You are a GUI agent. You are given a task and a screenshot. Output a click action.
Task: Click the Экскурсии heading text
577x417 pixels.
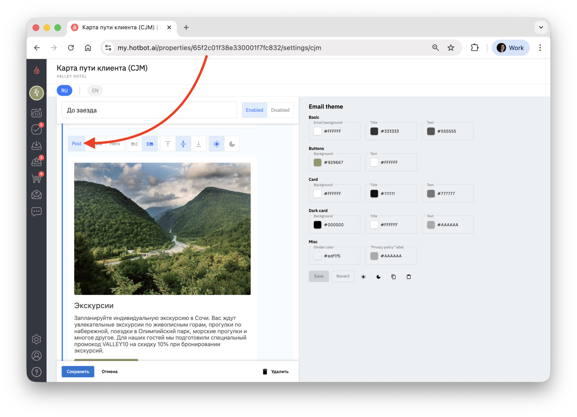coord(94,306)
